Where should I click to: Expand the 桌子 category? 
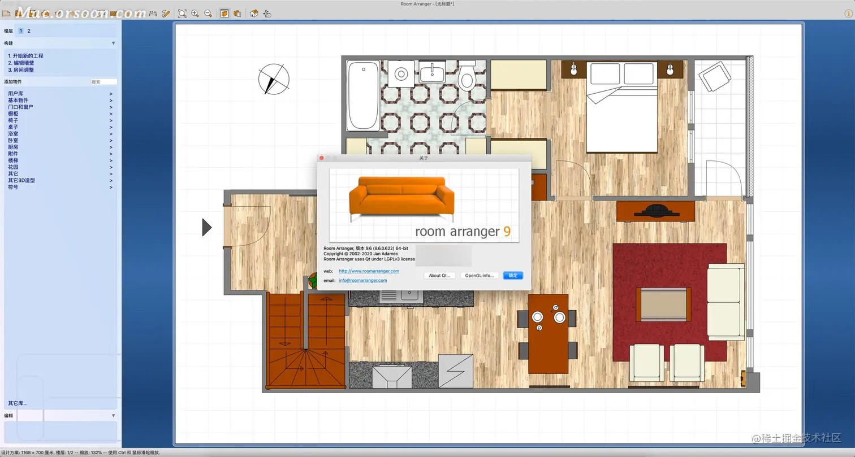coord(59,127)
